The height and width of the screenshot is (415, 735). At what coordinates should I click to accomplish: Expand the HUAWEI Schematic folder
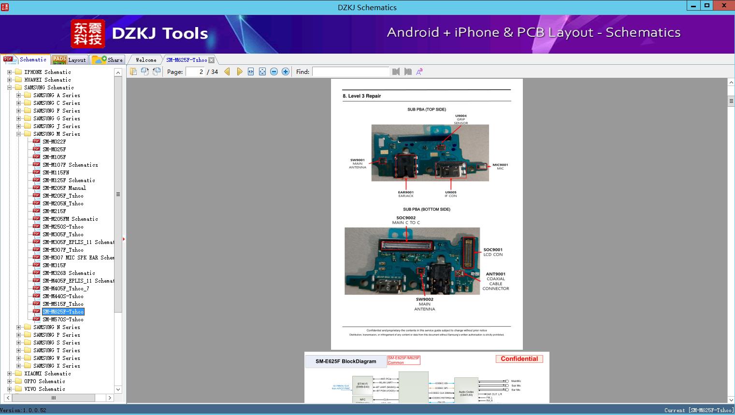click(x=9, y=80)
